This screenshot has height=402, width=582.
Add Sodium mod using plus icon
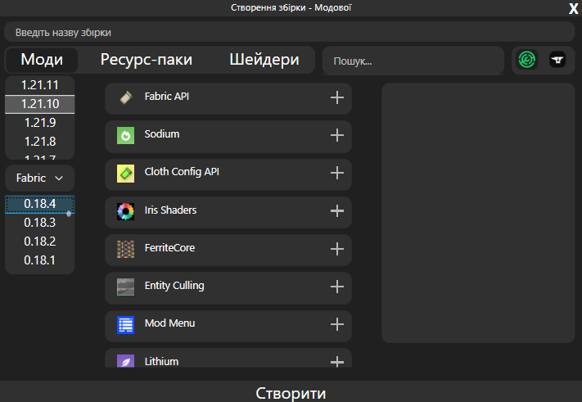point(336,135)
